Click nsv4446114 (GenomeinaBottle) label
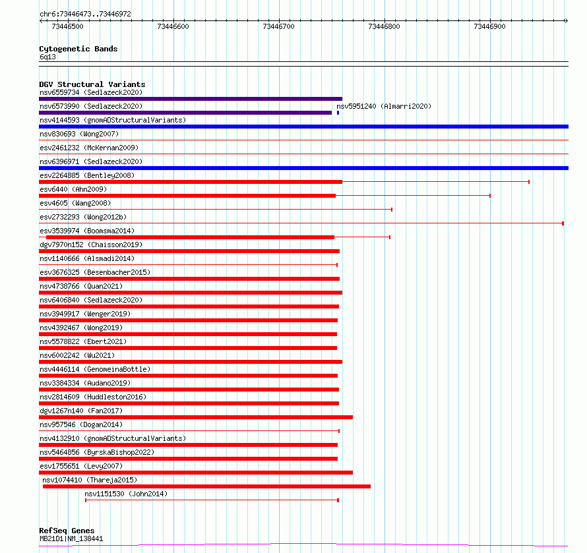This screenshot has width=587, height=553. point(95,369)
